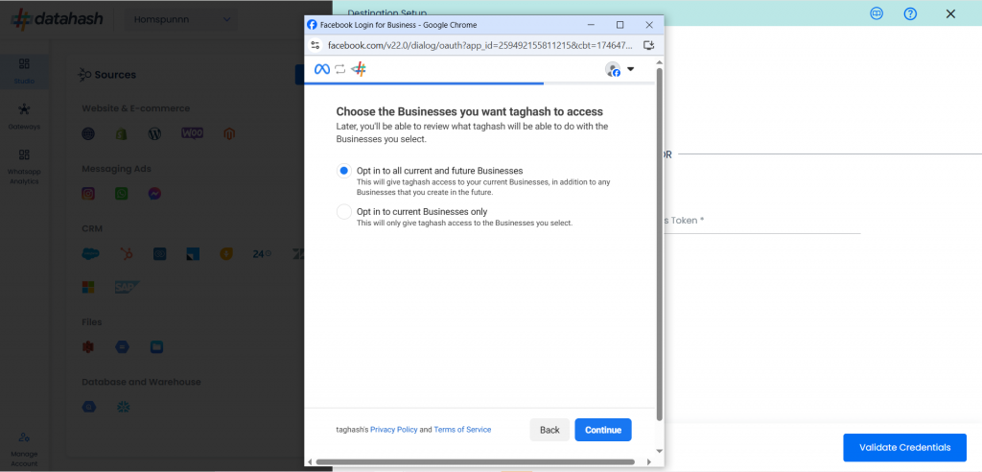Click the Continue button in Facebook dialog
Screen dimensions: 982x472
[x=603, y=430]
